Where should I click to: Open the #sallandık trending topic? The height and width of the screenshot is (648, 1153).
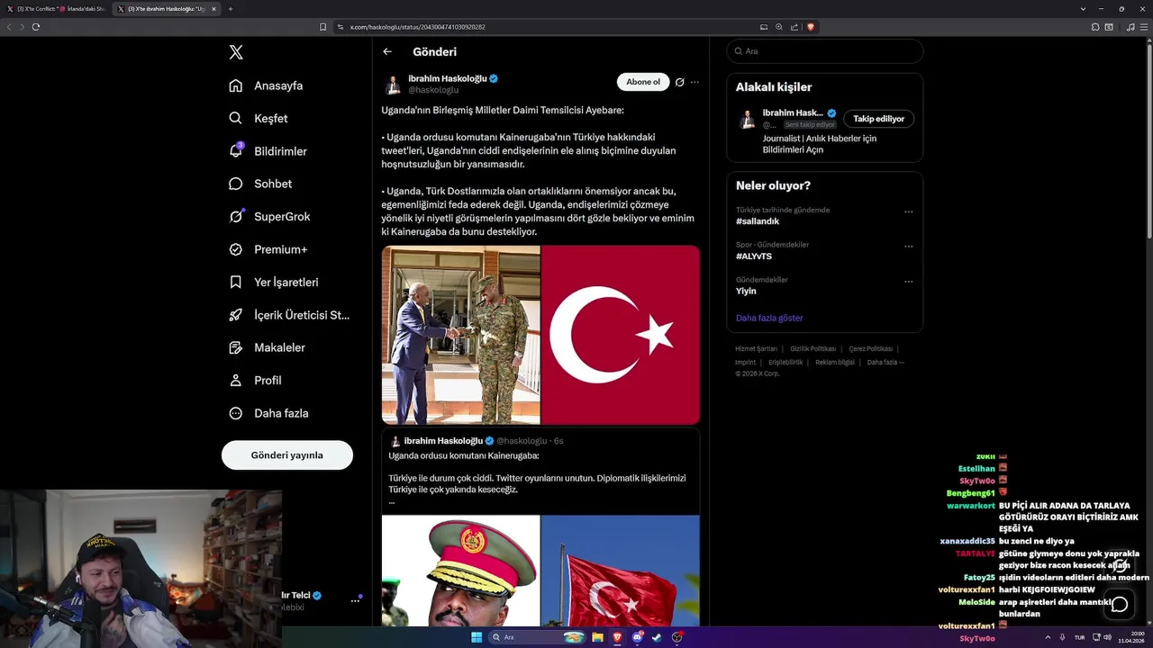[x=758, y=221]
